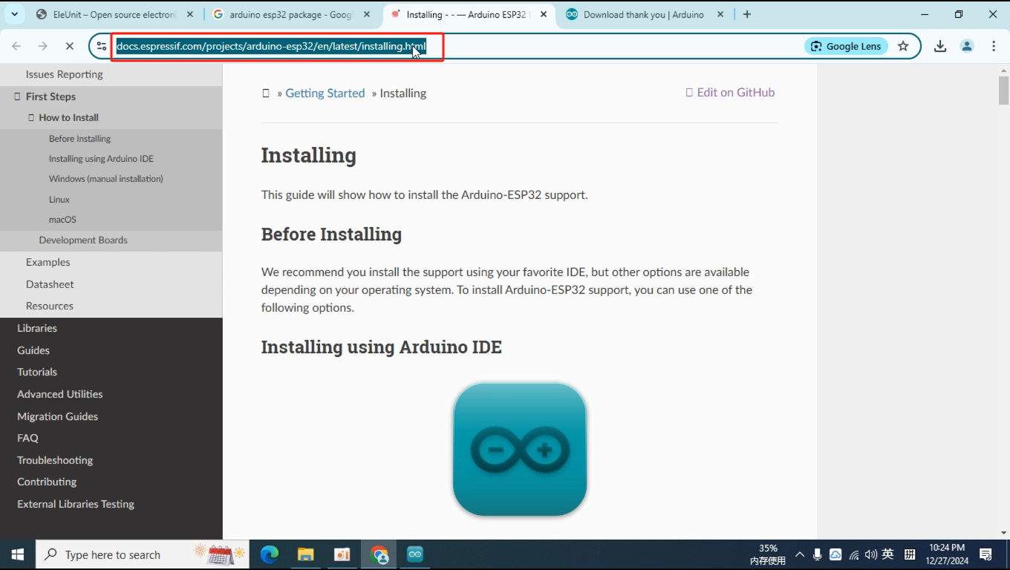Viewport: 1010px width, 570px height.
Task: Open Development Boards in sidebar
Action: click(83, 240)
